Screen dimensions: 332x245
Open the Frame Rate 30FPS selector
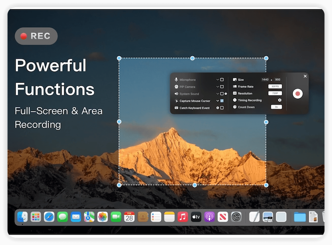(275, 87)
